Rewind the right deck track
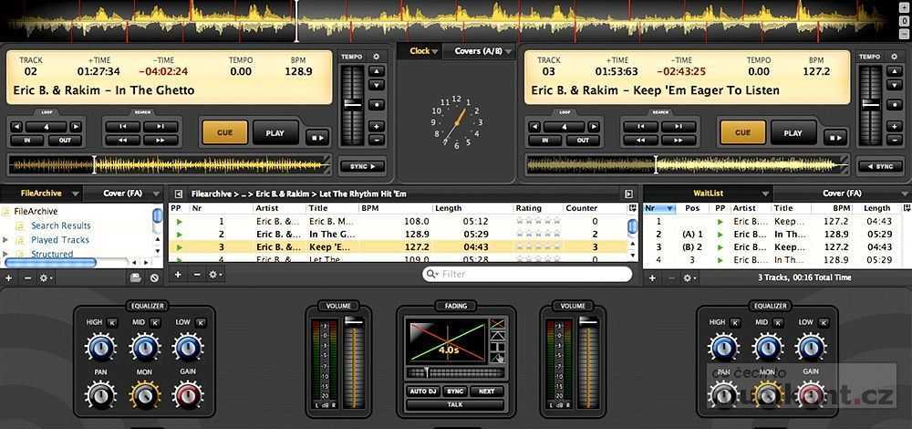This screenshot has height=429, width=912. pyautogui.click(x=640, y=141)
